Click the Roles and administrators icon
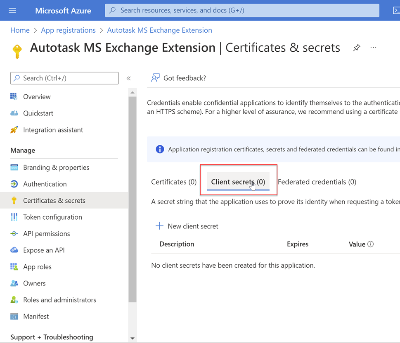 point(14,300)
